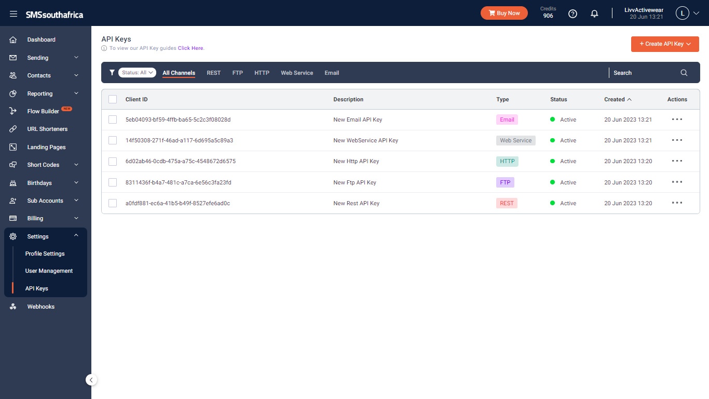Open actions menu for REST key row
709x399 pixels.
[x=677, y=203]
